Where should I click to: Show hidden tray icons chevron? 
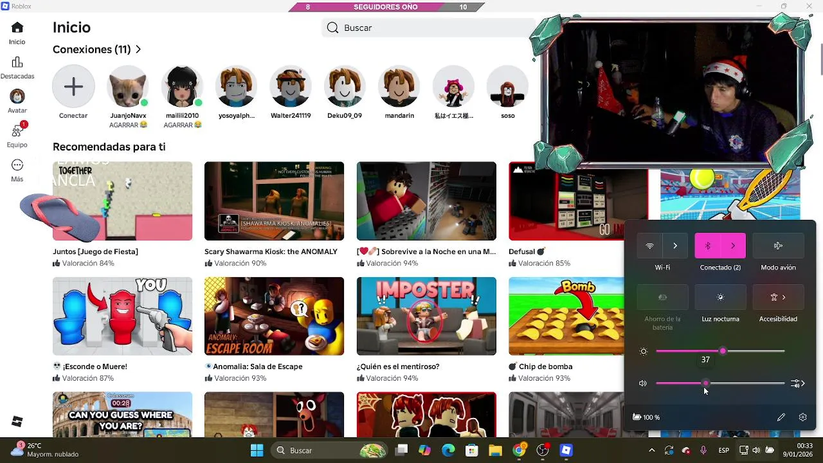(652, 450)
